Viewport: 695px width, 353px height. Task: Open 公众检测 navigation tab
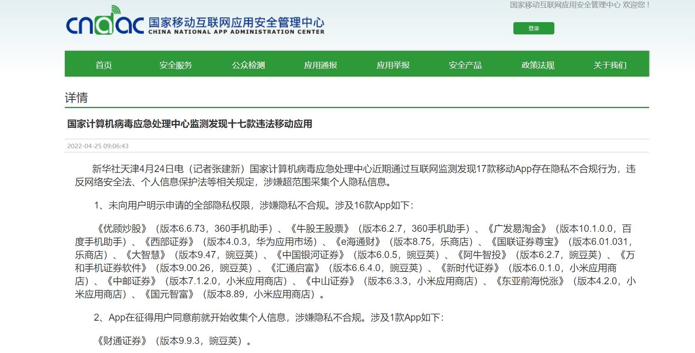(248, 65)
